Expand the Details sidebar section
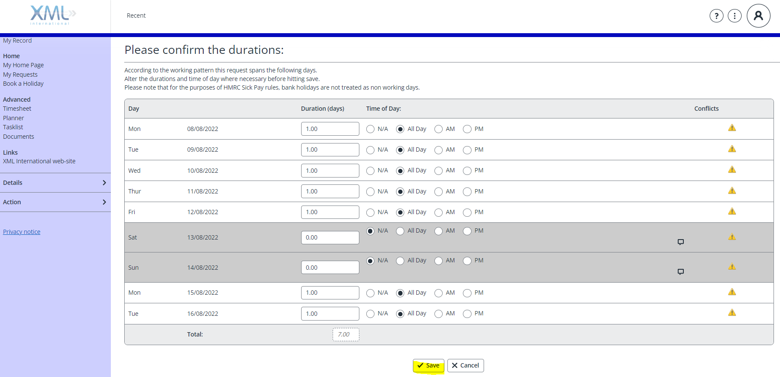 55,183
